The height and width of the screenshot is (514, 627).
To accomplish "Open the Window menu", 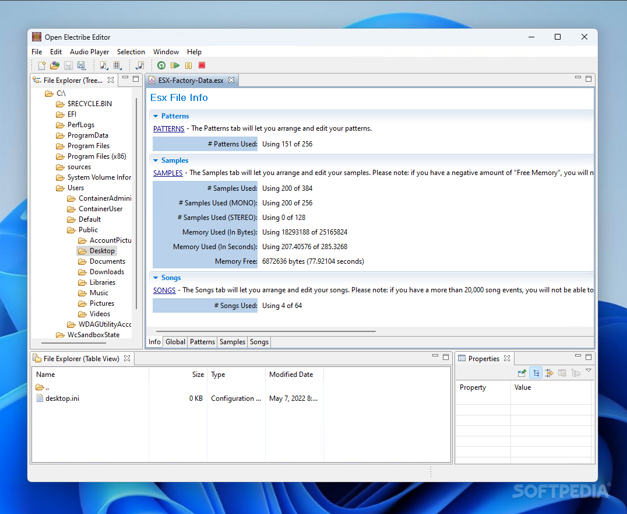I will (166, 52).
